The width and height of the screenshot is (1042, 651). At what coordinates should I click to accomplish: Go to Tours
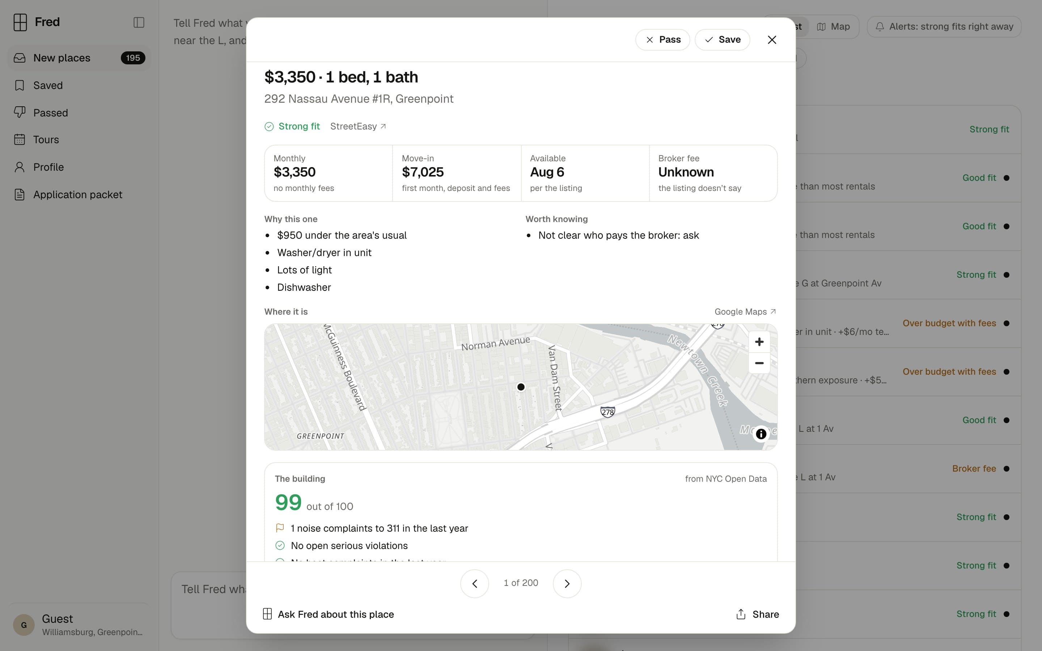[x=79, y=140]
